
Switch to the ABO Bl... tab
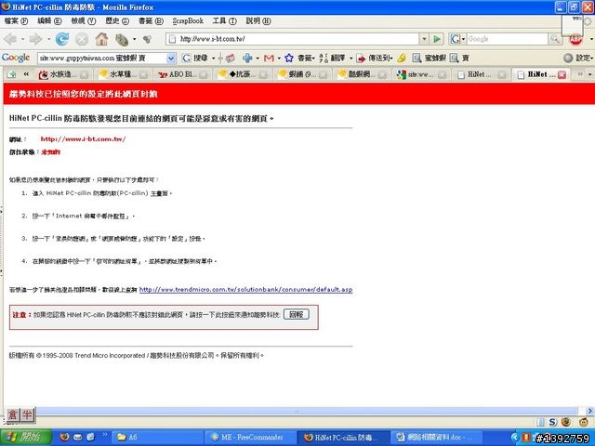tap(182, 74)
